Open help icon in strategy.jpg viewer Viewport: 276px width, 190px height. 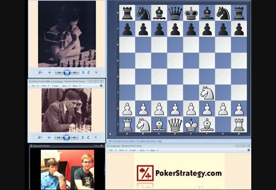[x=249, y=150]
